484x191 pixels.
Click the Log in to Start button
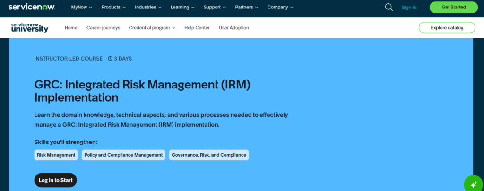click(x=56, y=180)
